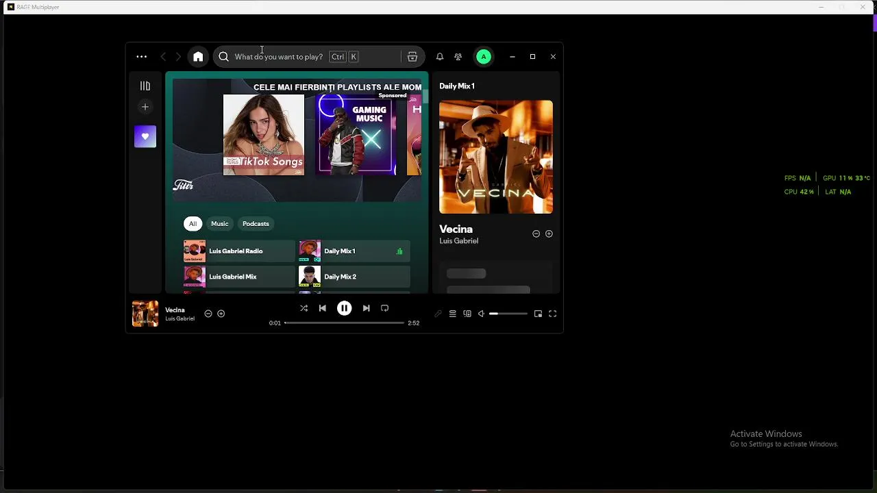Viewport: 877px width, 493px height.
Task: Open the notifications bell
Action: click(x=440, y=57)
